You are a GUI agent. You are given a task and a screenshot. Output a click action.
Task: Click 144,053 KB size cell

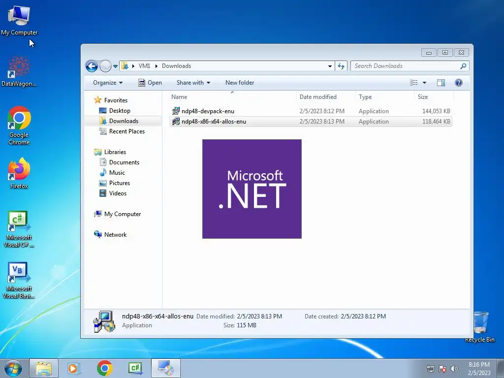(x=436, y=111)
